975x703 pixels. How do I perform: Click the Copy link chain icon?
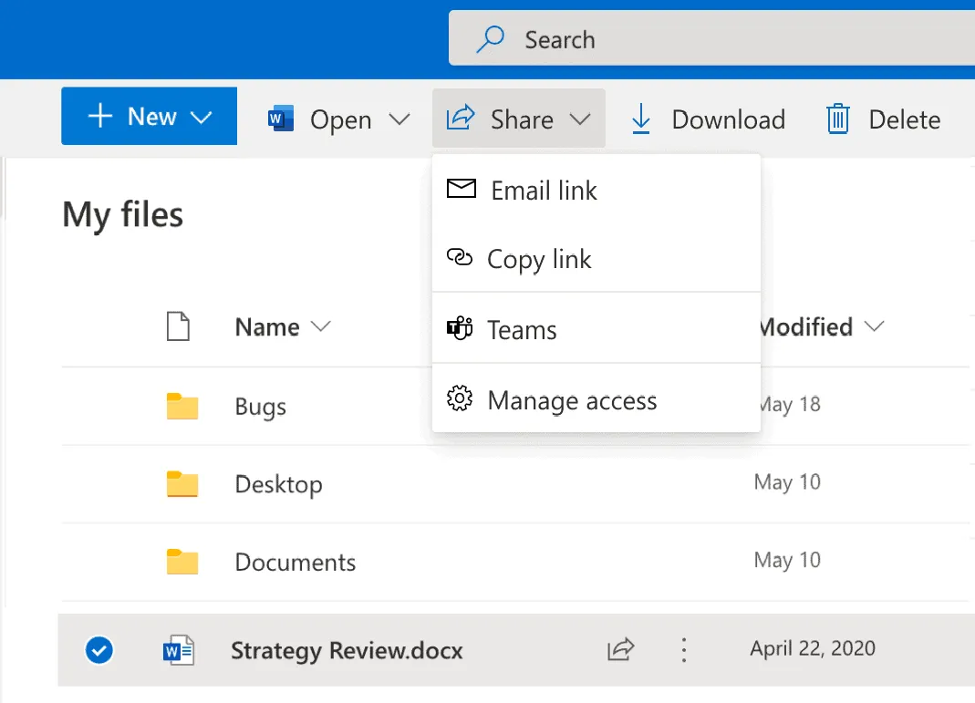(461, 258)
